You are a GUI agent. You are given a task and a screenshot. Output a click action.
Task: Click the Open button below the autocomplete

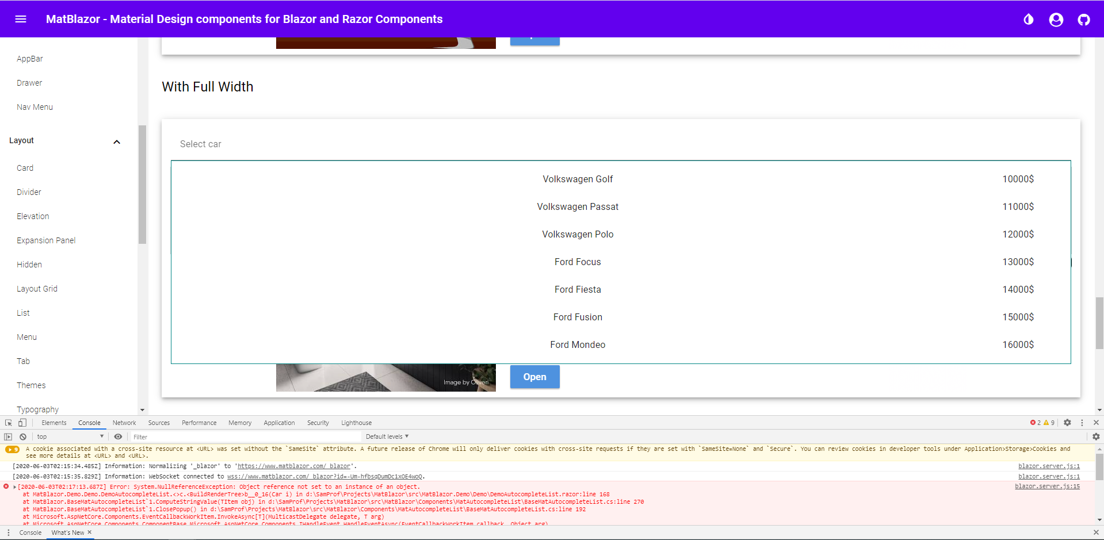[x=534, y=377]
